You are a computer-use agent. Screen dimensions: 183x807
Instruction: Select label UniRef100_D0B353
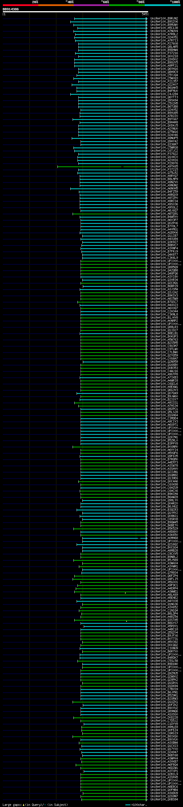(x=164, y=368)
